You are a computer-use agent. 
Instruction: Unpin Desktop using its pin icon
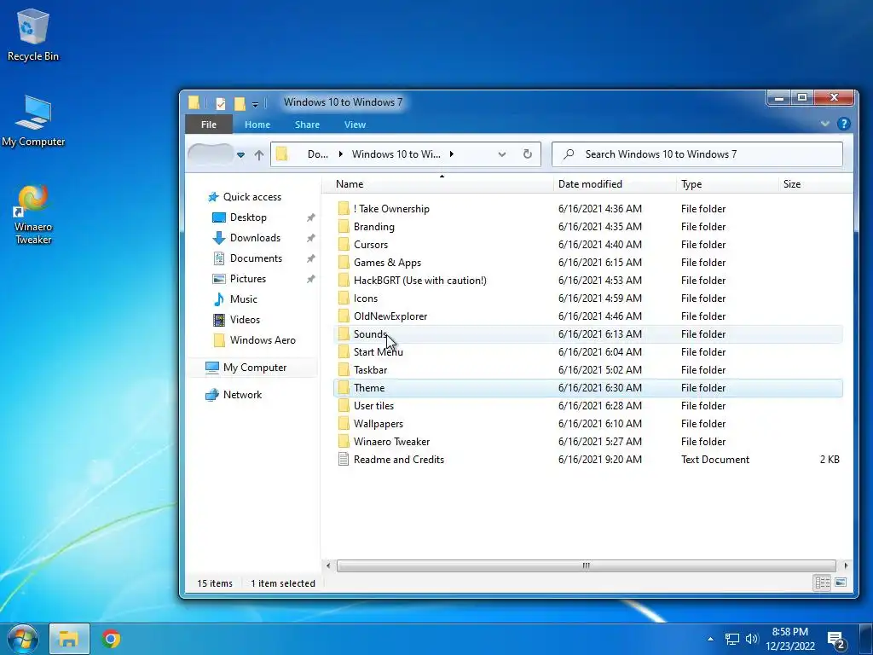(x=310, y=217)
